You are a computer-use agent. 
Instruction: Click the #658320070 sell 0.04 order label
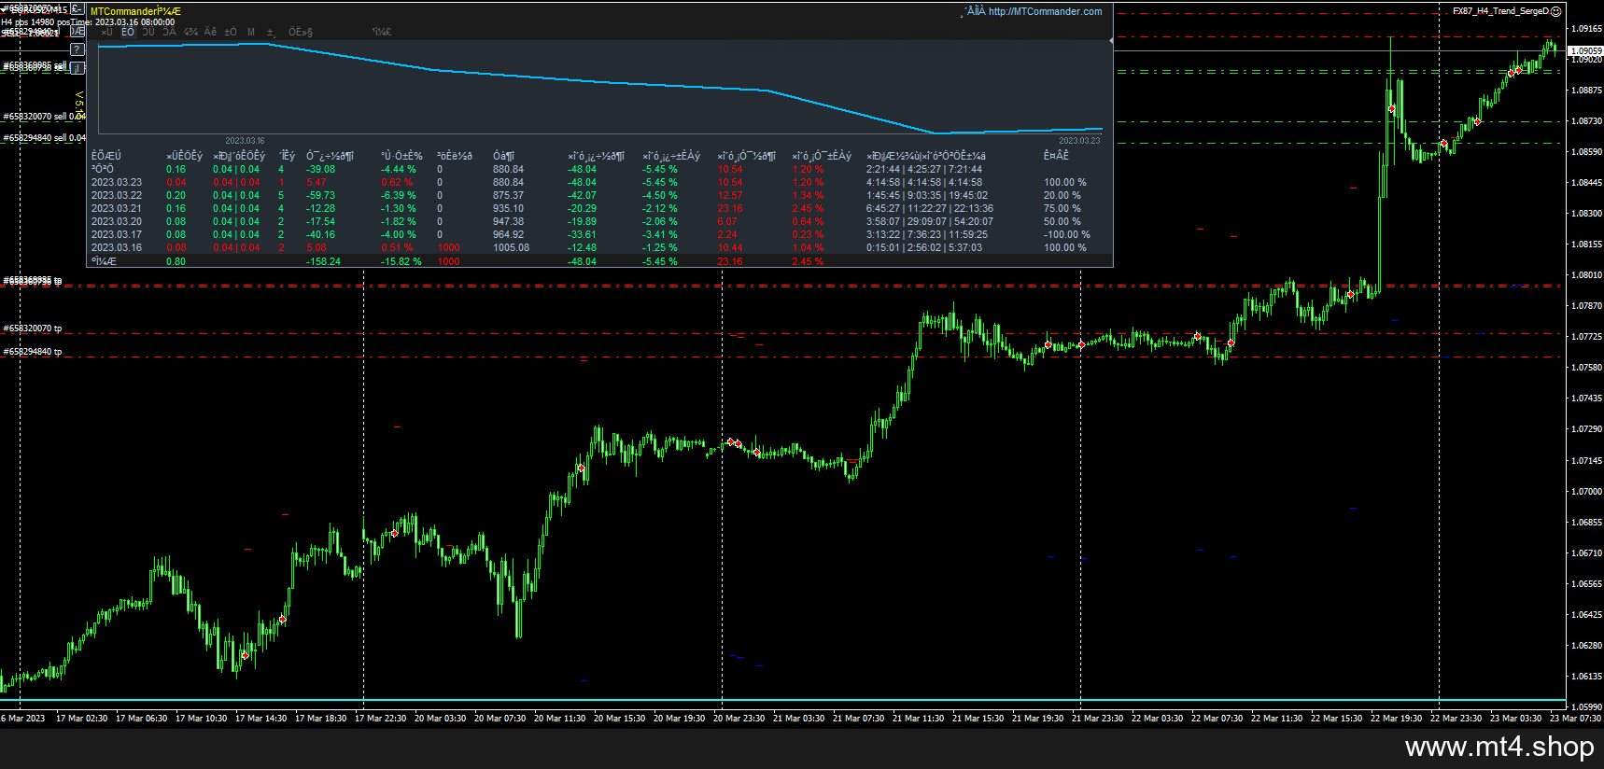(x=44, y=117)
